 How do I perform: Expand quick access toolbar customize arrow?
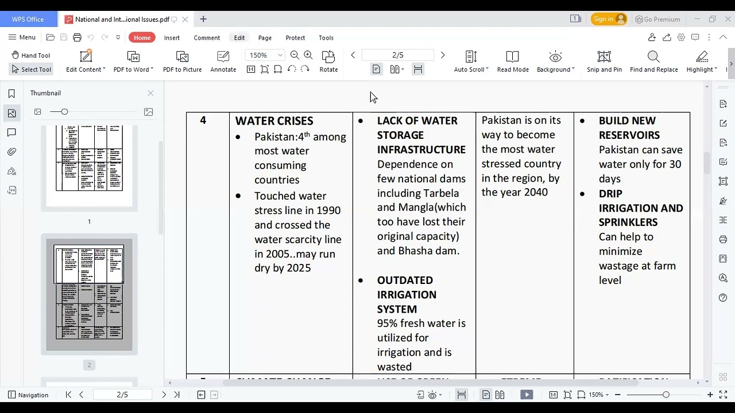click(118, 37)
